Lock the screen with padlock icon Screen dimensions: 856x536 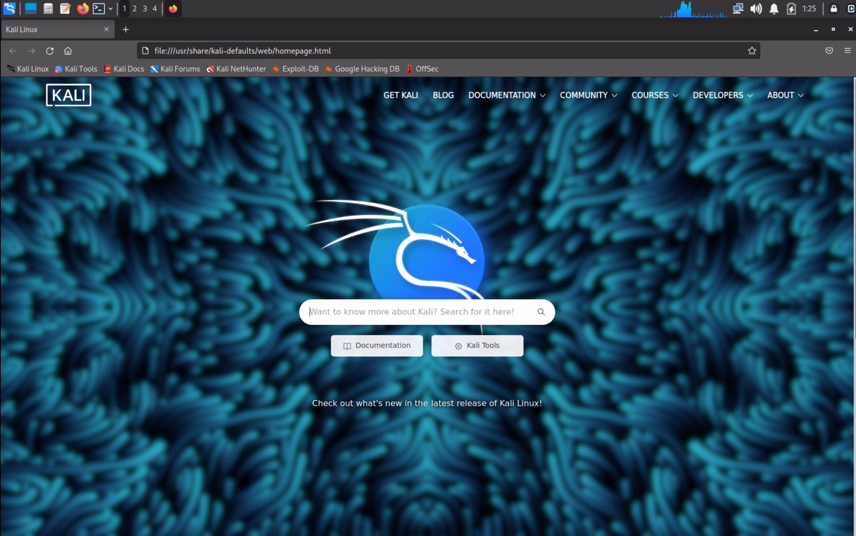click(x=834, y=9)
